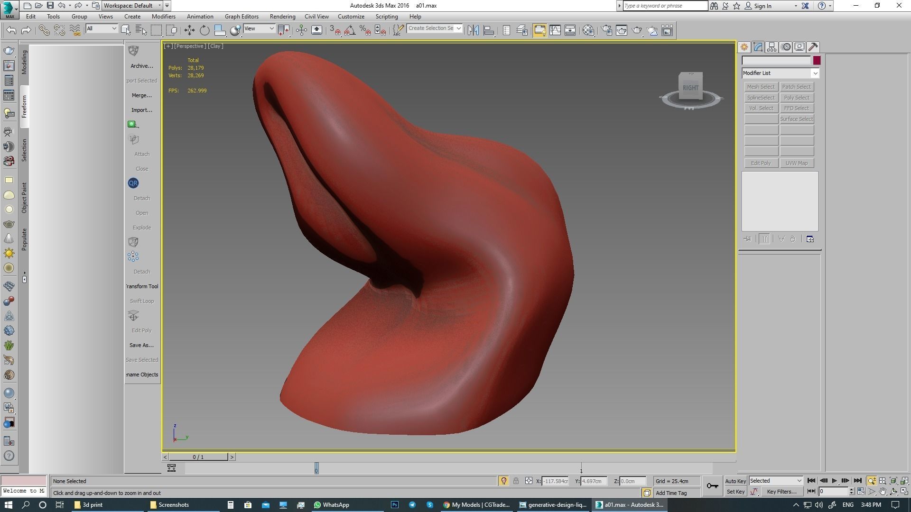Open the Utilities hammer panel tab

(x=813, y=47)
